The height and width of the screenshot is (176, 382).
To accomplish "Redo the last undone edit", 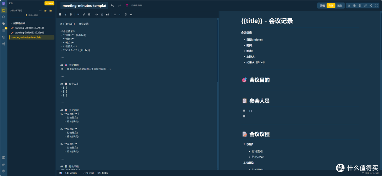I will point(120,5).
